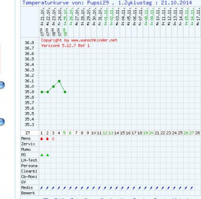Click the 'Fr 14.11.' date column header
The image size is (201, 199).
coord(180,17)
